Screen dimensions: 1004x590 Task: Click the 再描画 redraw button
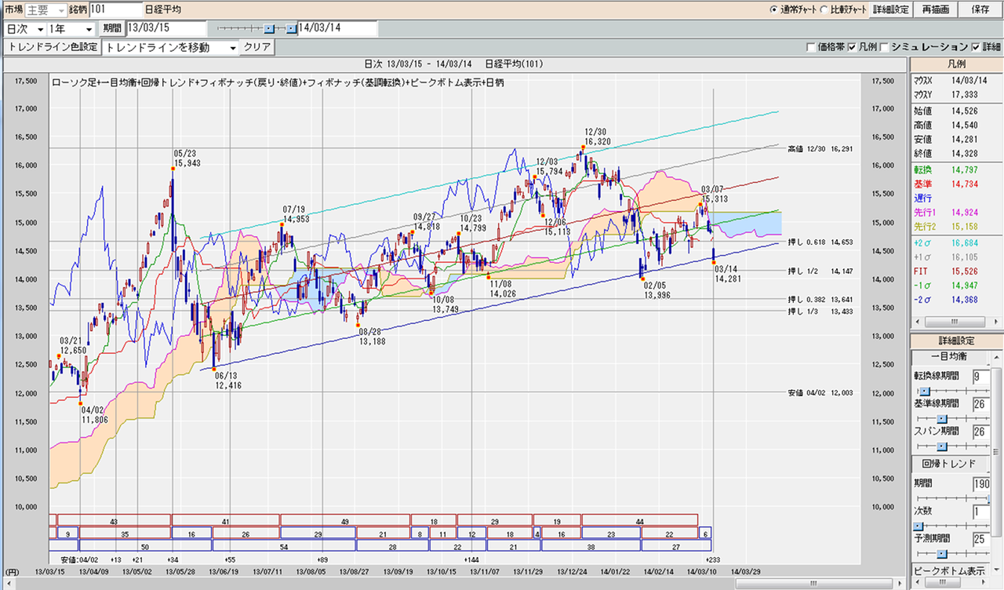click(x=936, y=9)
